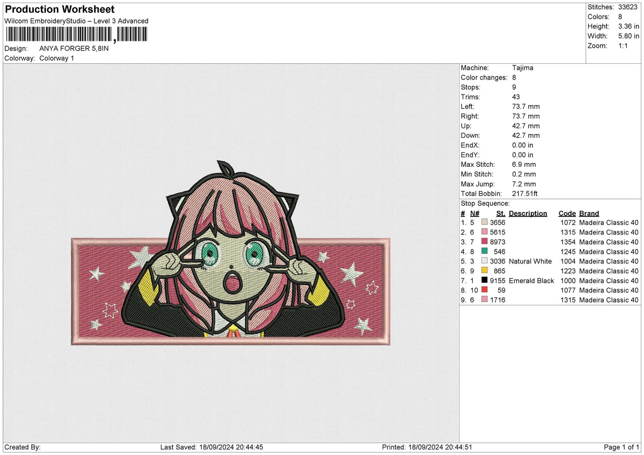
Task: Select the Wilcom EmbroideryStudio Level 3 Advanced line
Action: (76, 21)
